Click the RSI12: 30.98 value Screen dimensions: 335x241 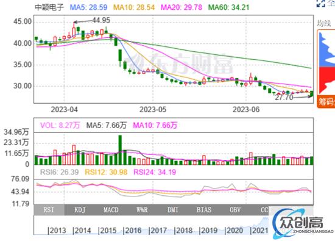[x=106, y=172]
